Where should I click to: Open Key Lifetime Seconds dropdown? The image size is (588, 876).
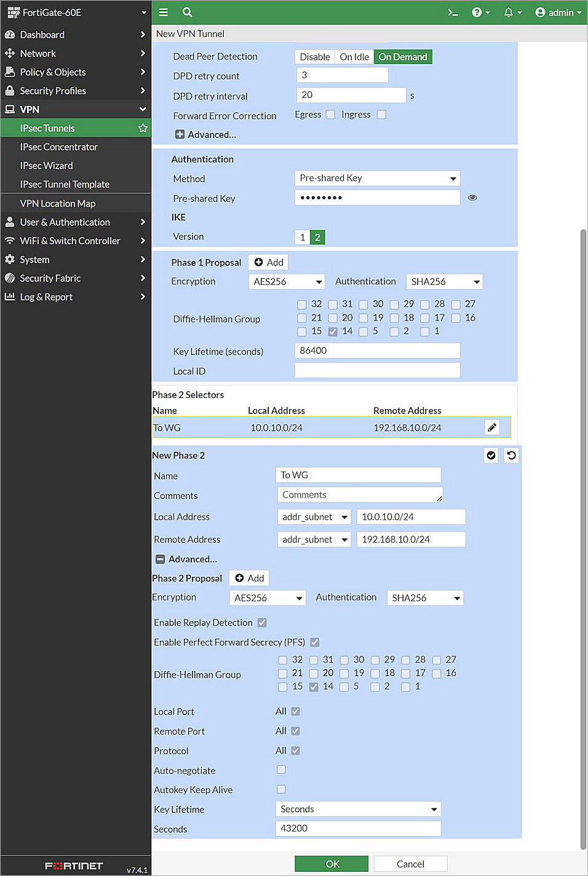(x=358, y=810)
